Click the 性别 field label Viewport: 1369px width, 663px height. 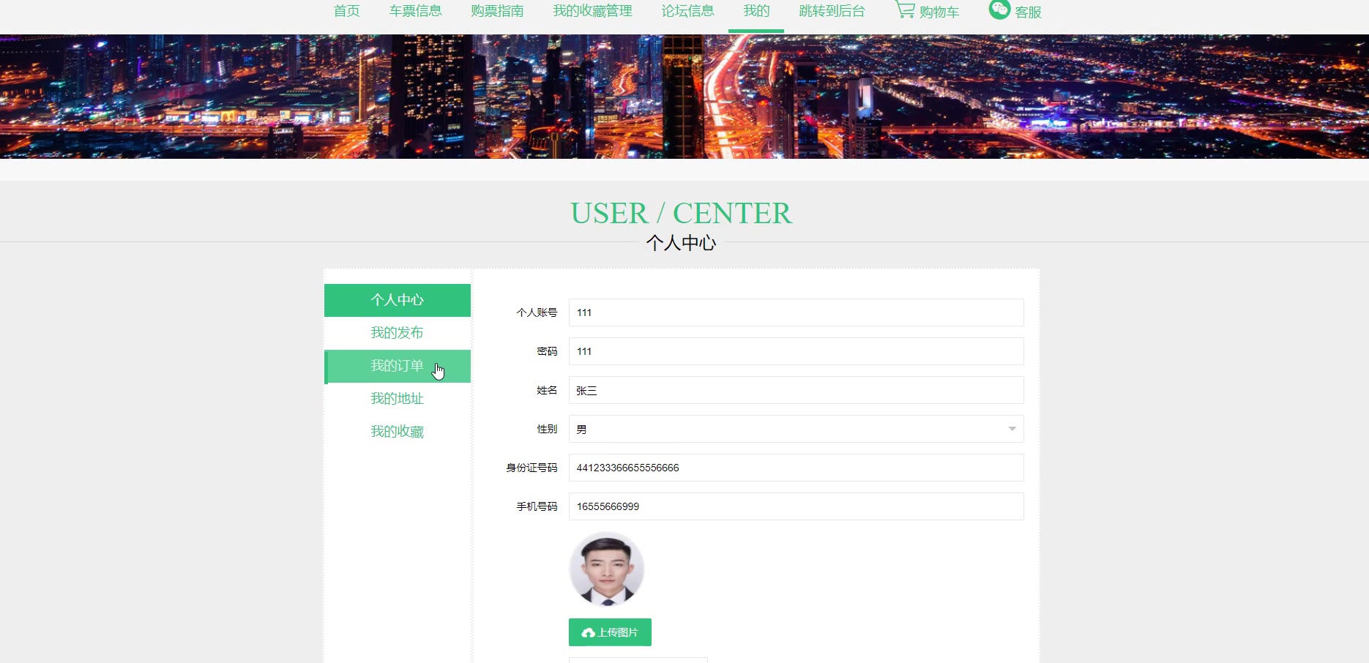547,429
